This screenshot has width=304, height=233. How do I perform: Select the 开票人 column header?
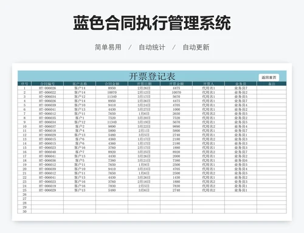coord(209,84)
